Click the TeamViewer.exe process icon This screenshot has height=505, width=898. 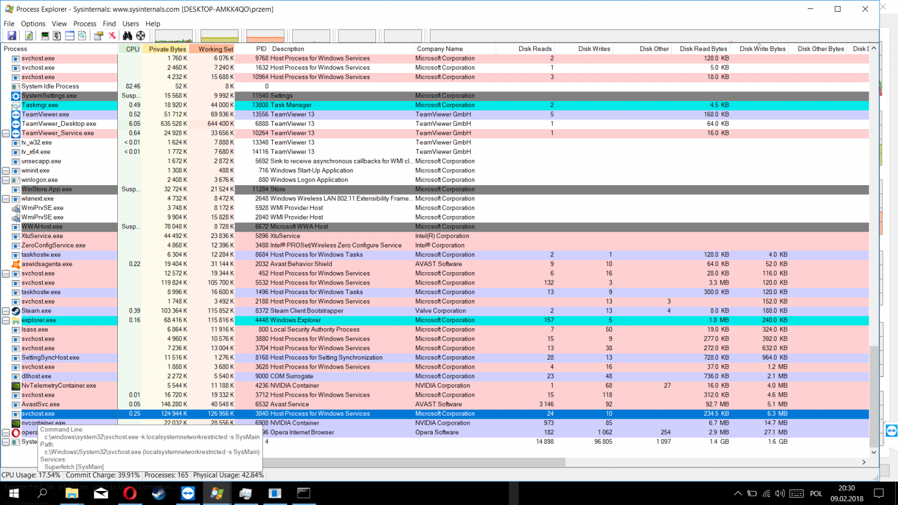(x=16, y=114)
